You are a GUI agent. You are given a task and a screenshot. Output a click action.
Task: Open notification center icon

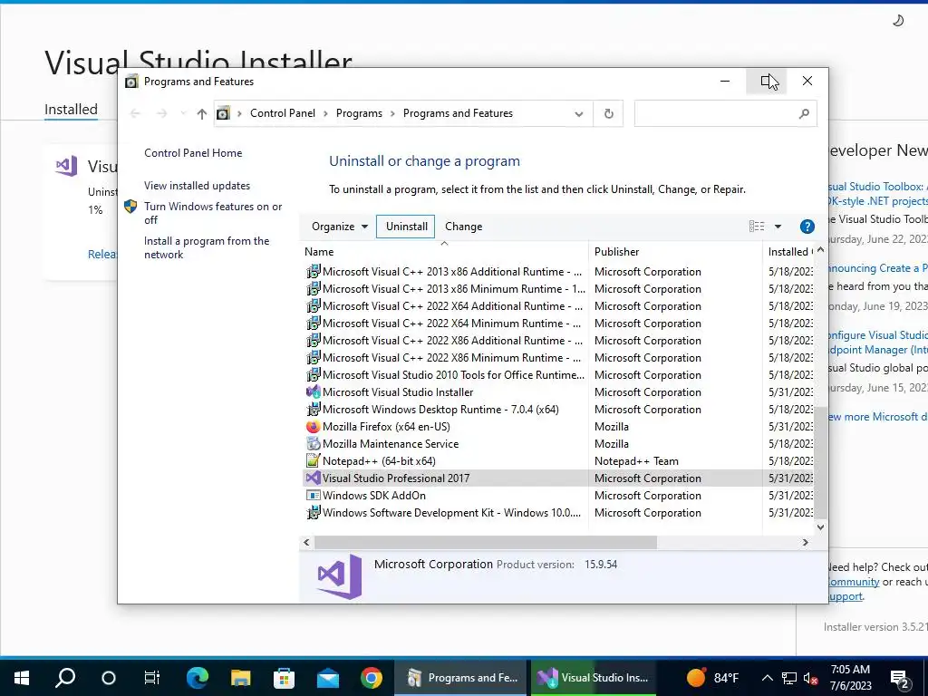(900, 679)
